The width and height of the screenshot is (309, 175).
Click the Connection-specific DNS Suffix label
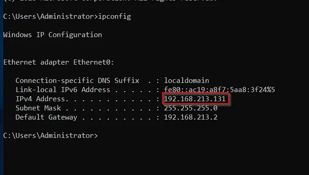77,81
